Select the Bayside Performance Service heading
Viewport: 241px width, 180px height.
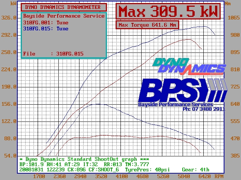pos(64,16)
